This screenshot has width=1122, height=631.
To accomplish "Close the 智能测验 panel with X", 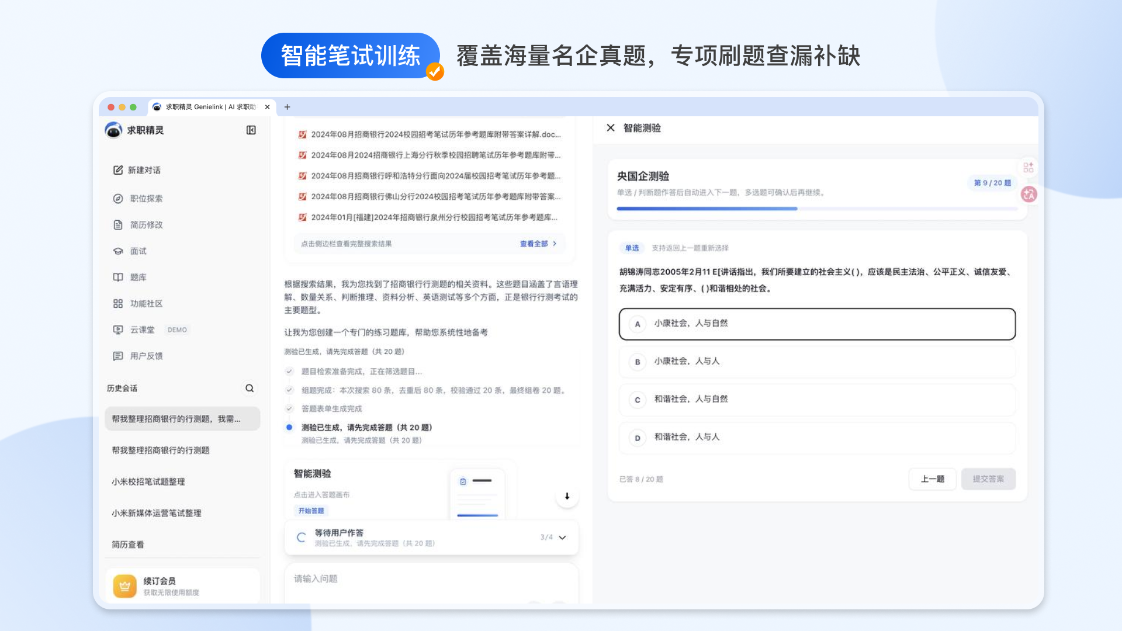I will coord(611,128).
